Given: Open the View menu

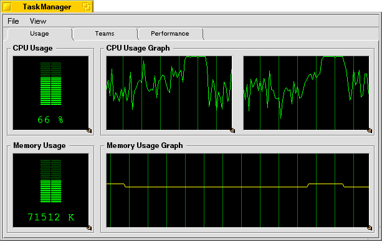Looking at the screenshot, I should click(38, 21).
